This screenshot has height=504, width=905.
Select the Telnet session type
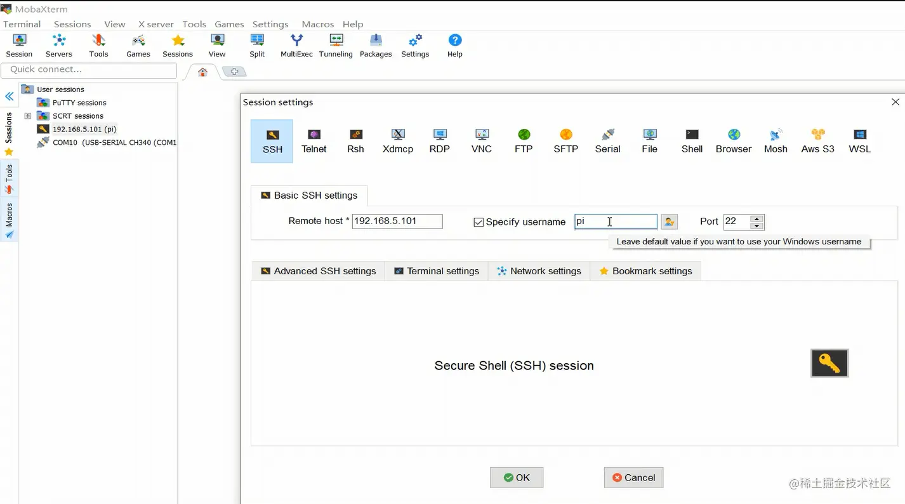pos(314,142)
